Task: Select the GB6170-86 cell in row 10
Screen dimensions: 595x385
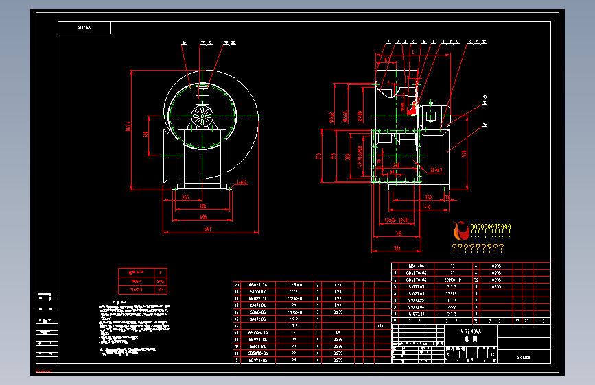Action: [258, 353]
